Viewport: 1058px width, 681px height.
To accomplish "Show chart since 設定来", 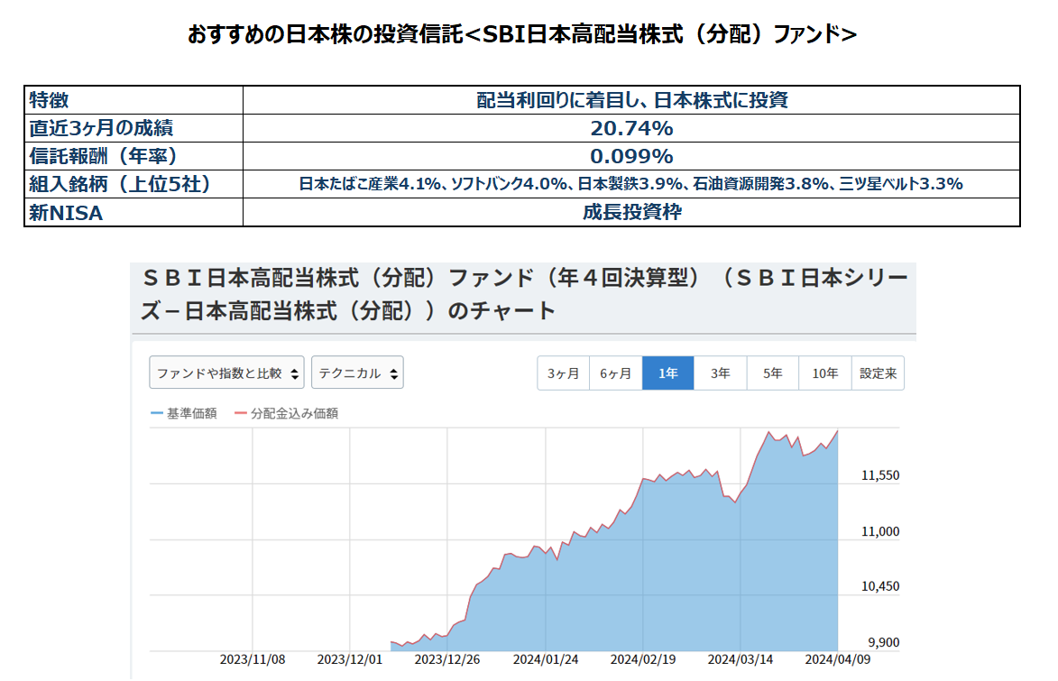I will (x=878, y=373).
